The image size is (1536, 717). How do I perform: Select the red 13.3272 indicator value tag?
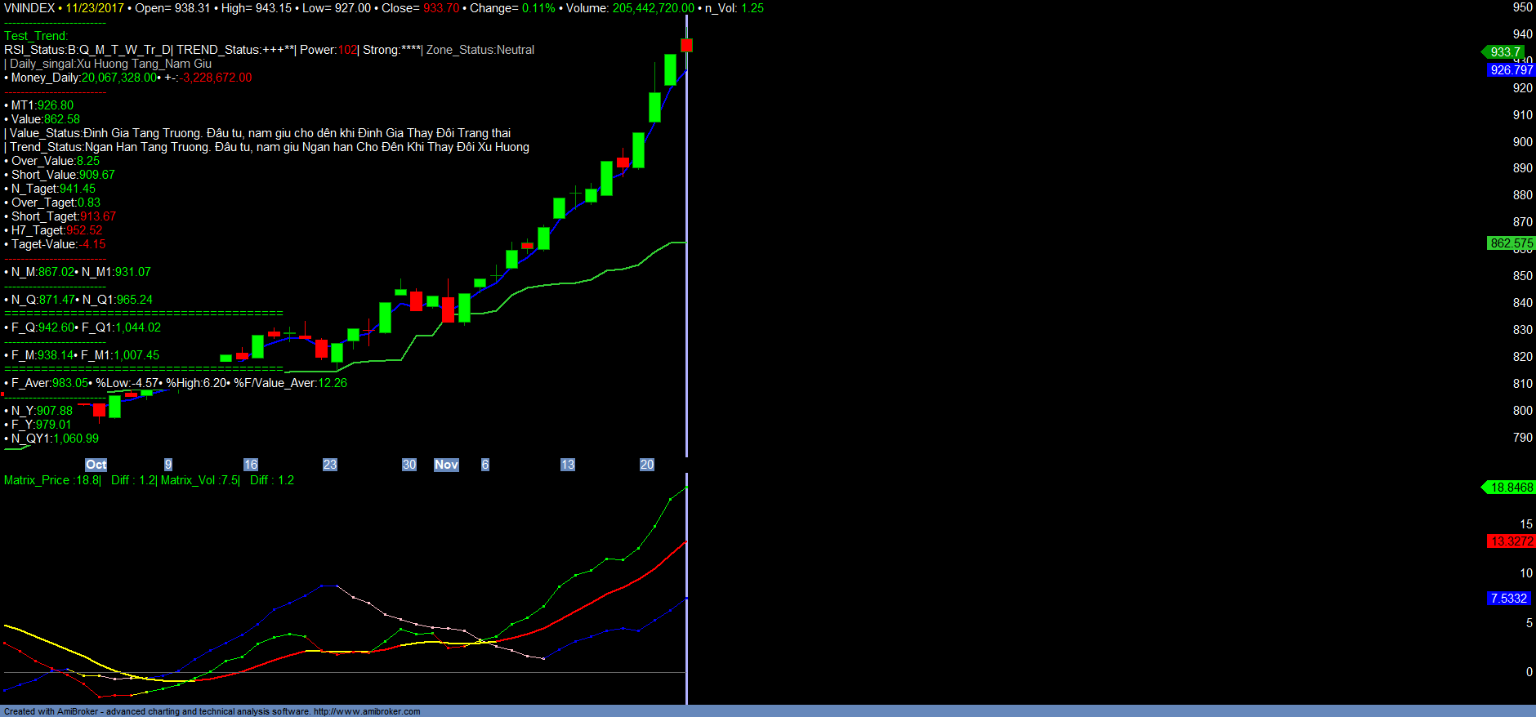point(1511,541)
